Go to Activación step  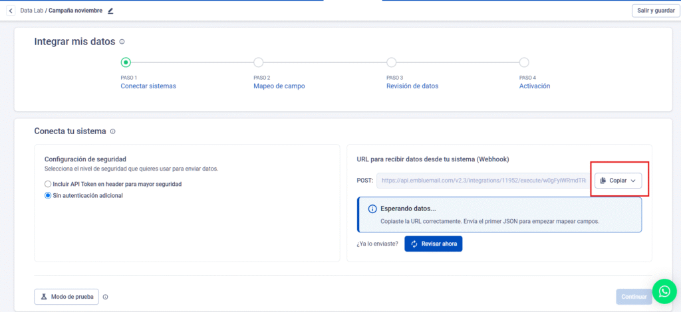(x=534, y=86)
